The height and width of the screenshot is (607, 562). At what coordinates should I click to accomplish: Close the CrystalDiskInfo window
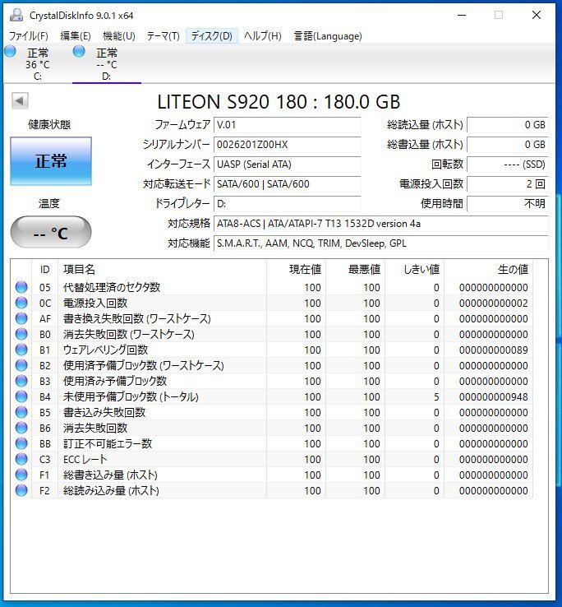[x=536, y=15]
